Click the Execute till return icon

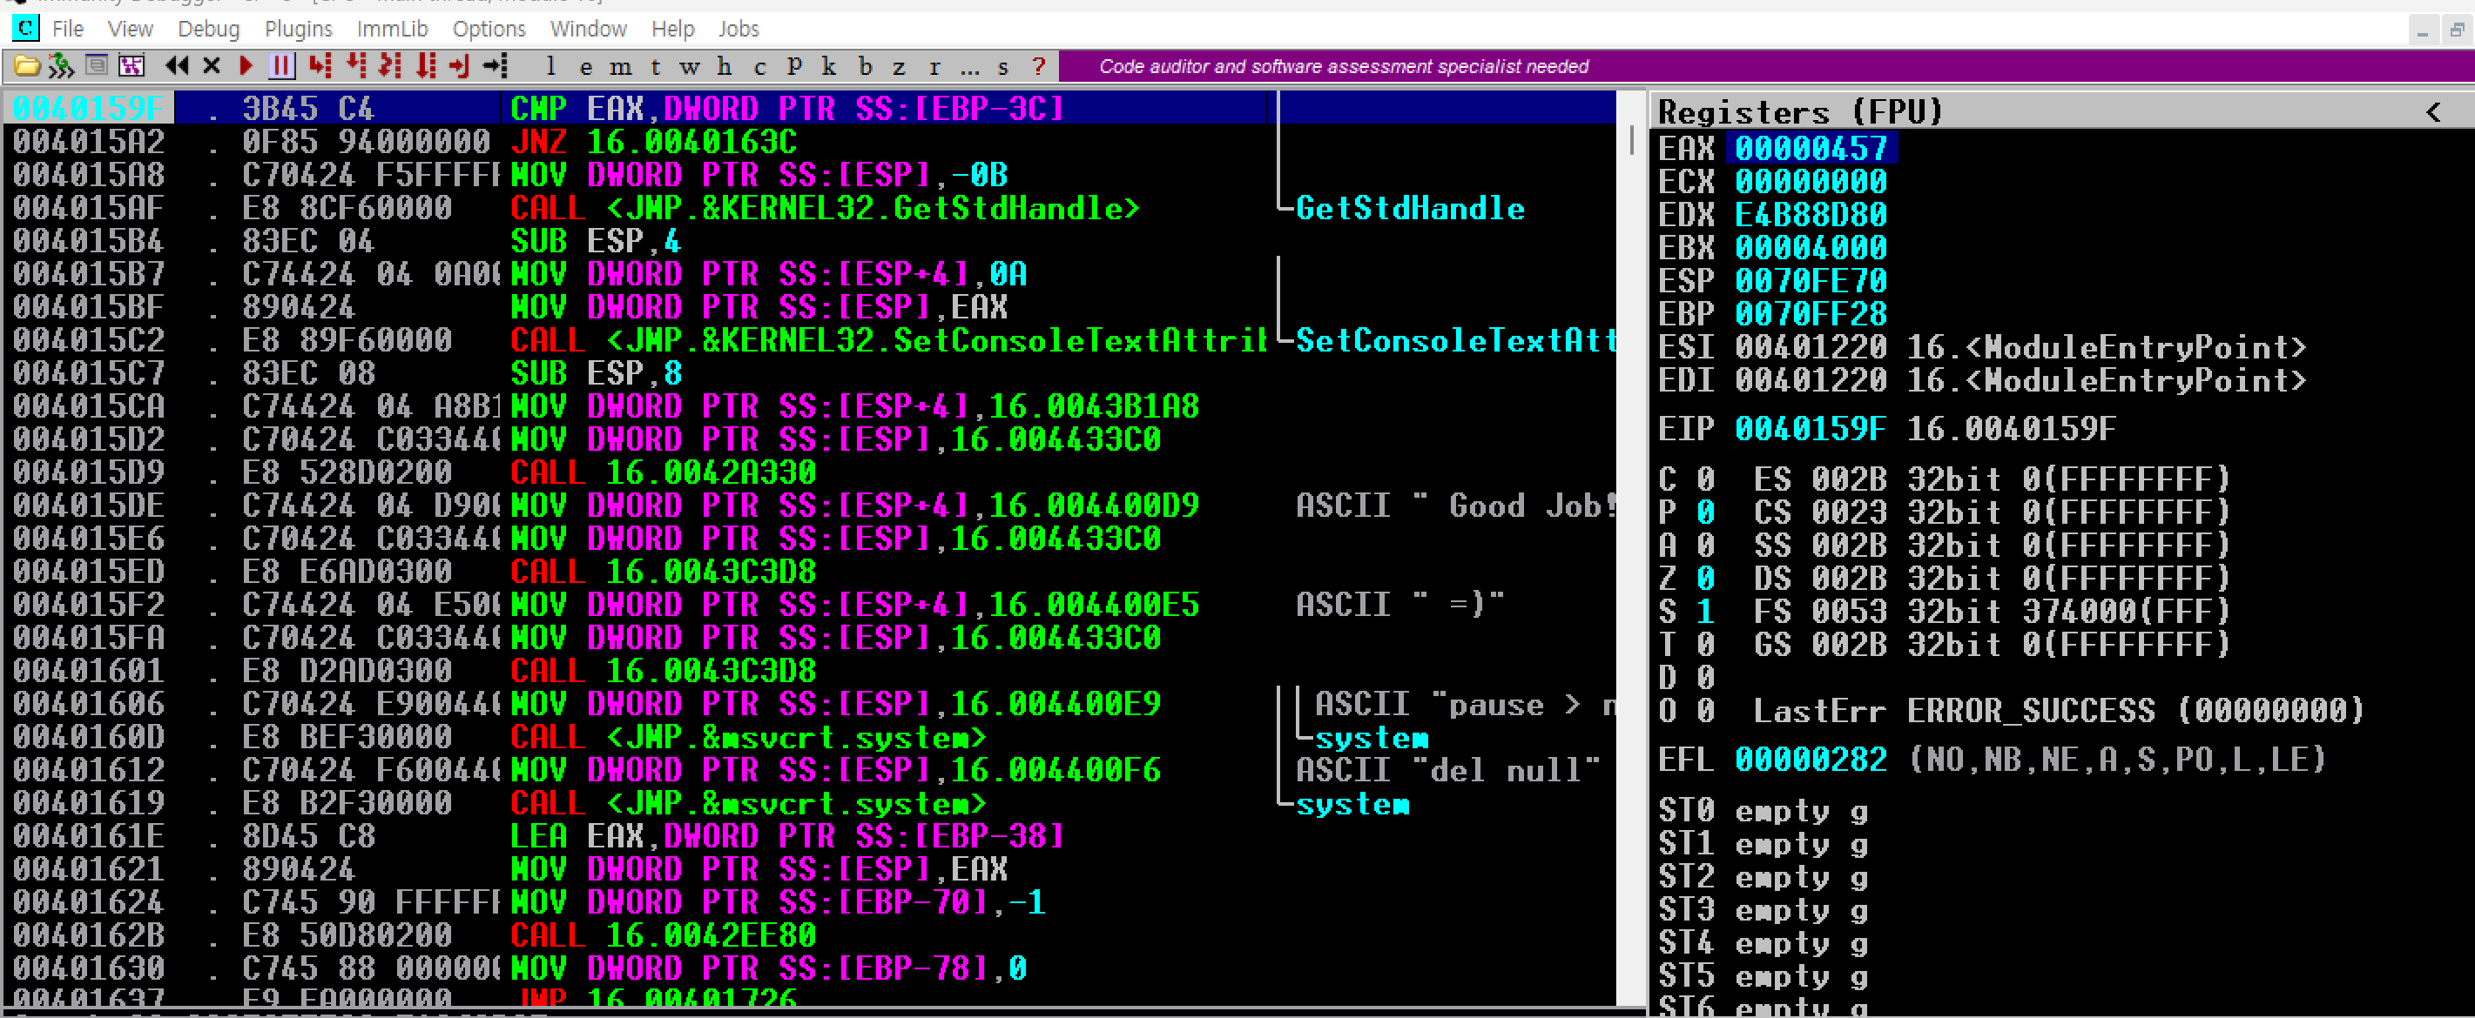[x=459, y=66]
